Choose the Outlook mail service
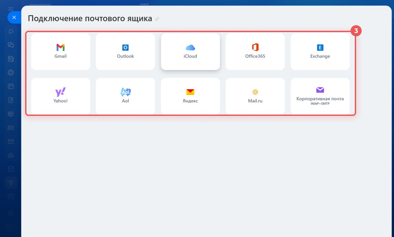Image resolution: width=394 pixels, height=237 pixels. pyautogui.click(x=125, y=51)
